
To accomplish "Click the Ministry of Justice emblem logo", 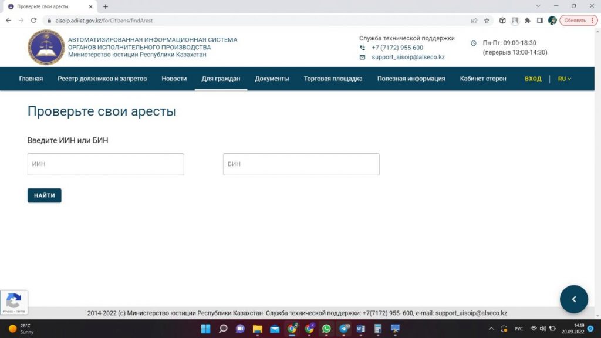I will pyautogui.click(x=46, y=47).
